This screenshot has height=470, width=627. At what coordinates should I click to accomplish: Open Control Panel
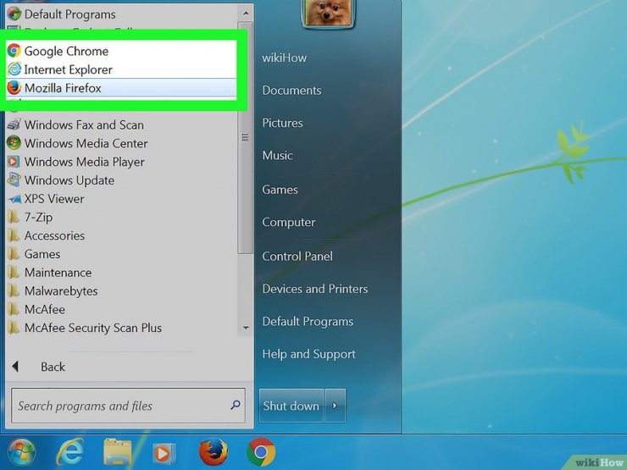pos(297,257)
